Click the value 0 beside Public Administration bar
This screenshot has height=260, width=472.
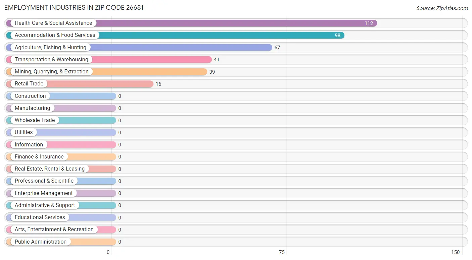point(120,242)
